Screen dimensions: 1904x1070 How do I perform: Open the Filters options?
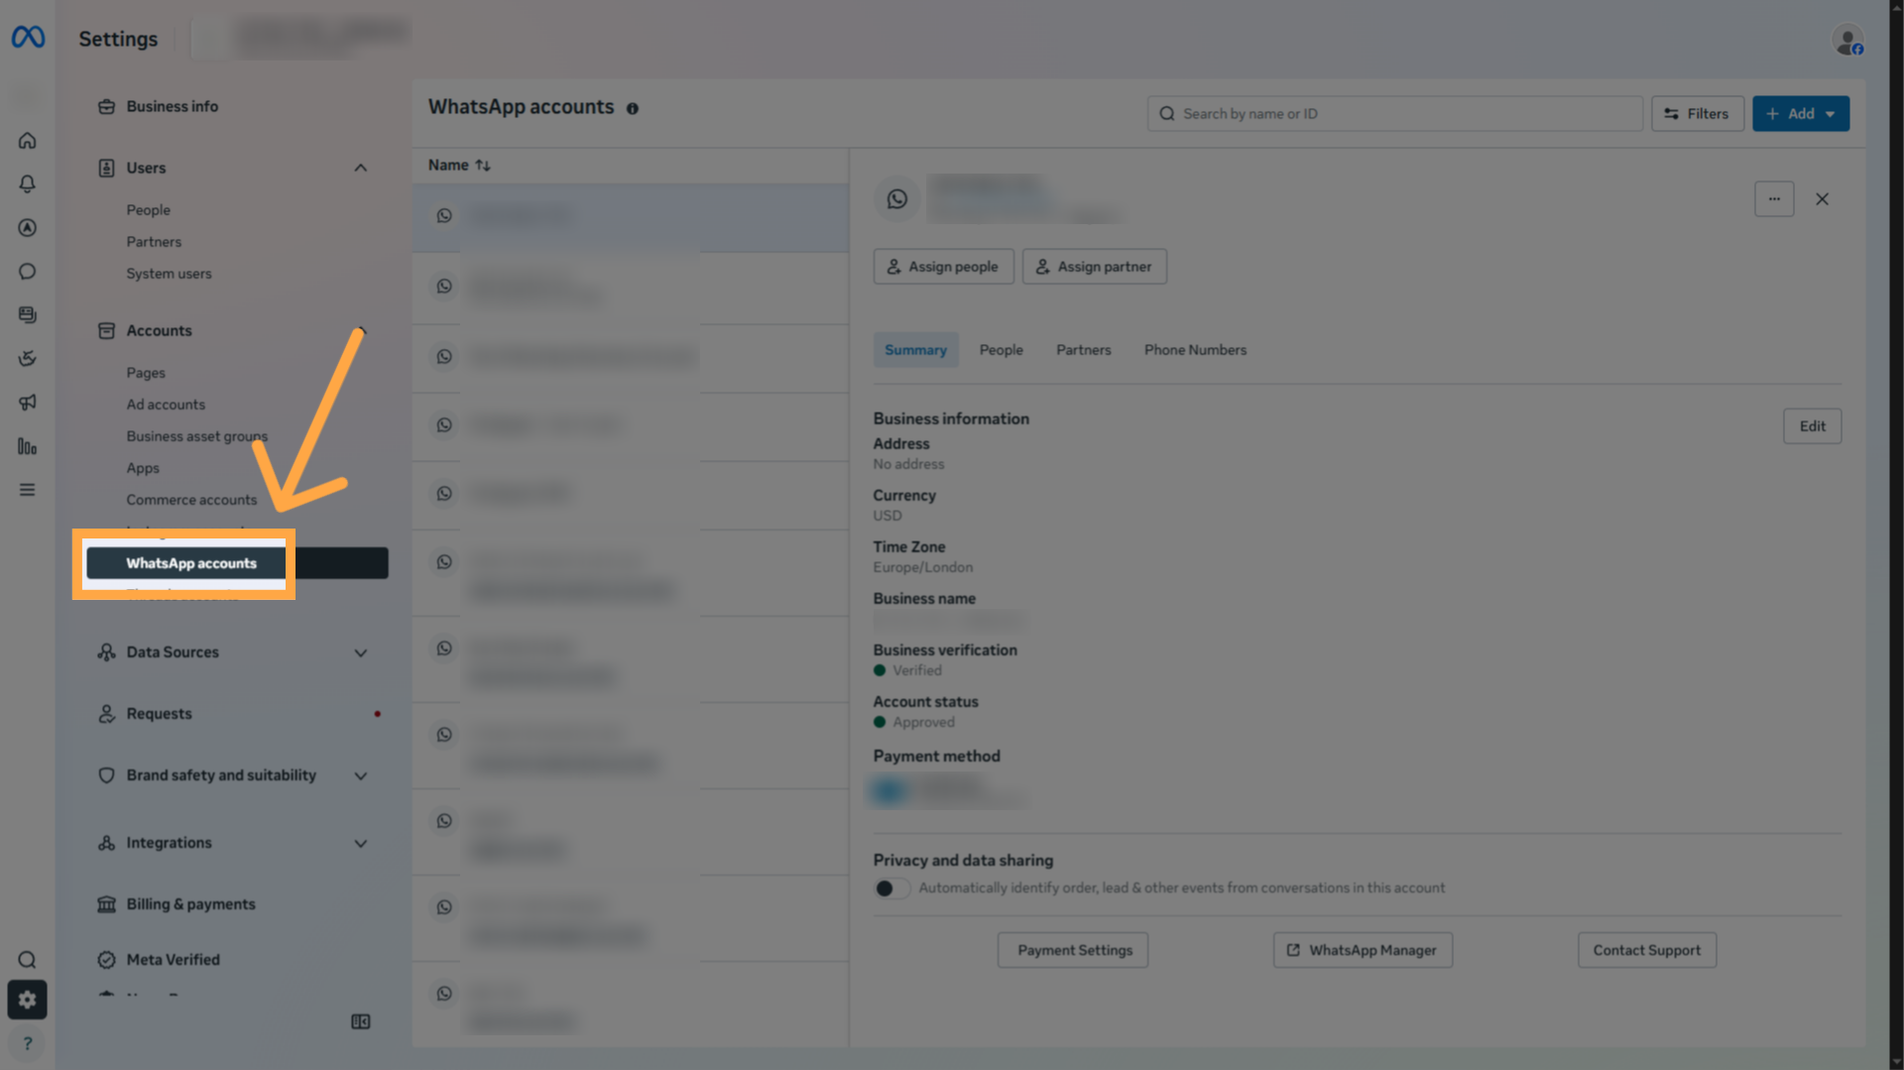point(1697,114)
